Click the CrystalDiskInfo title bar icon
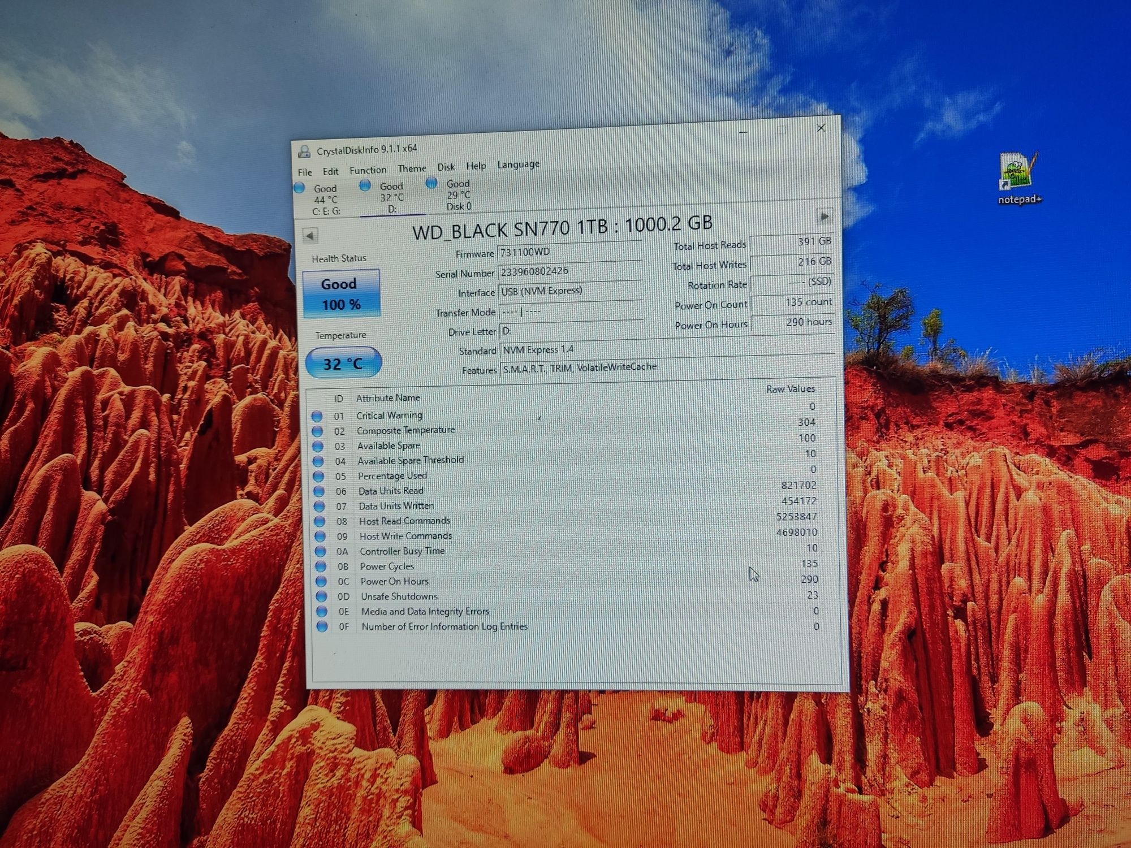Screen dimensions: 1131x848 (304, 152)
